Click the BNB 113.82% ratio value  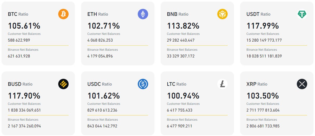(x=183, y=26)
